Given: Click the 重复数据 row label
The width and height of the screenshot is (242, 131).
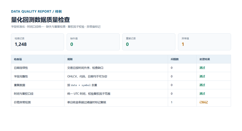Looking at the screenshot, I should coord(19,85).
